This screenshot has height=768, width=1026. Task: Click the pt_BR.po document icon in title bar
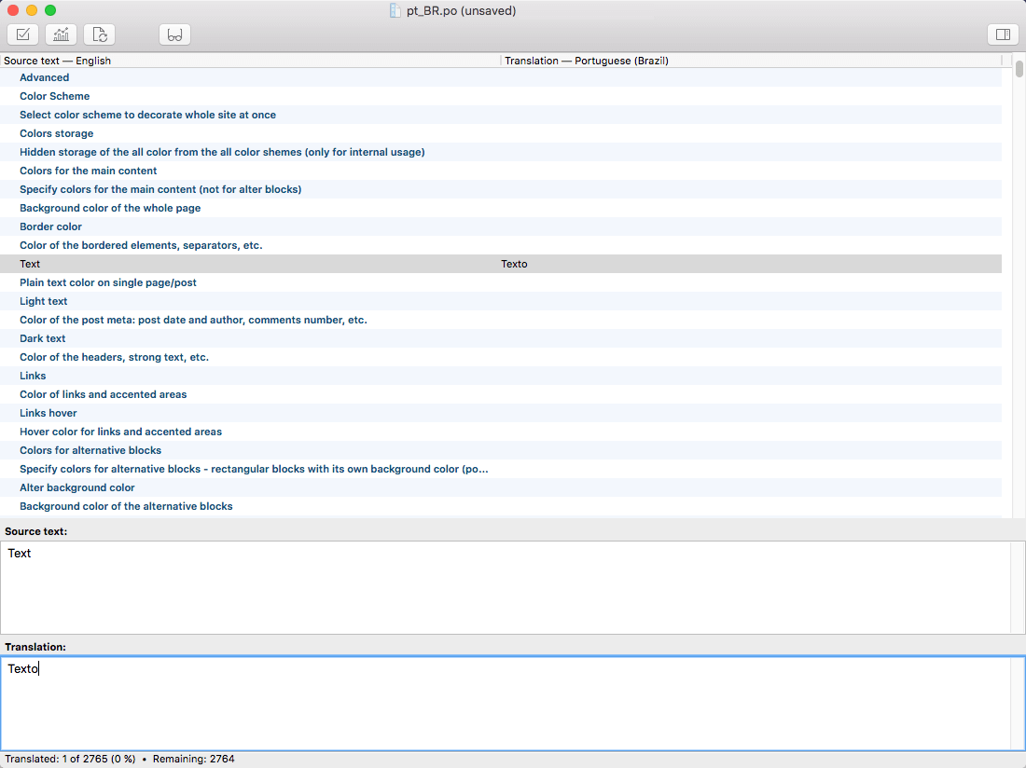click(395, 11)
